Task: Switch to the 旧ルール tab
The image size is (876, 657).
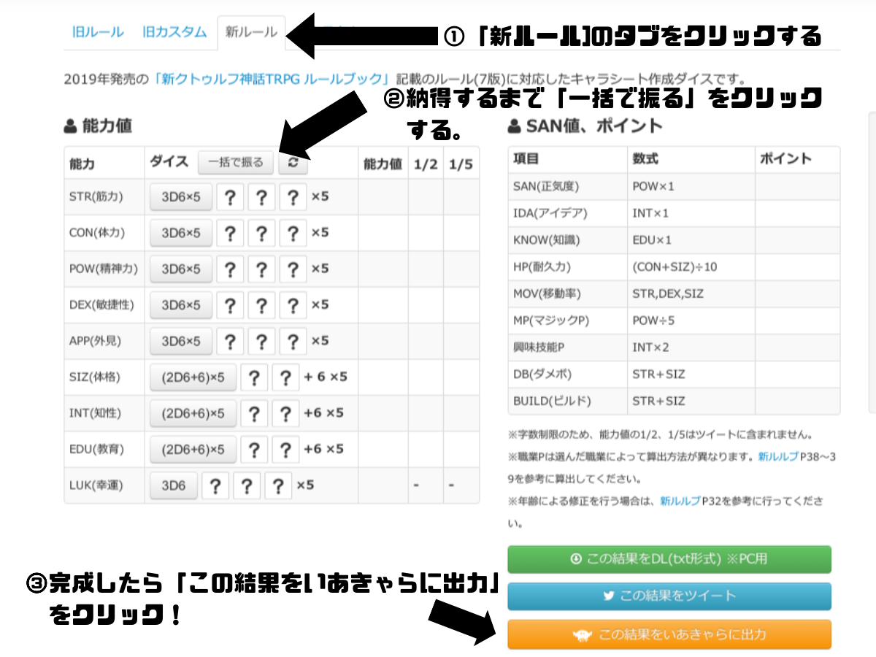Action: [98, 32]
